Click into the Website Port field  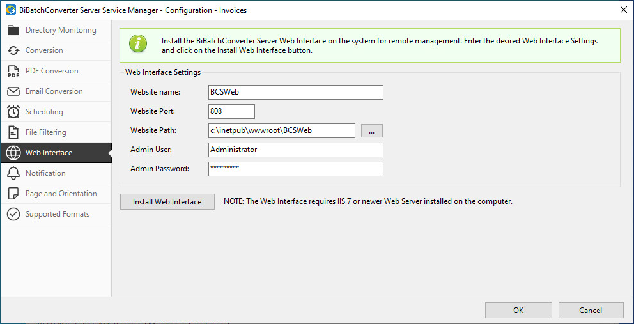click(x=231, y=111)
